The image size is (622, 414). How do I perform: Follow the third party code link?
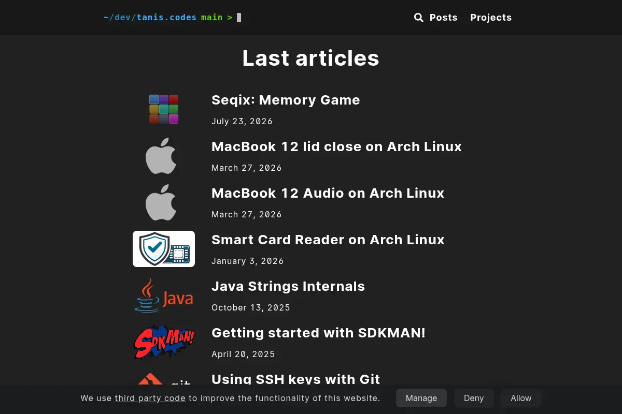(x=150, y=398)
